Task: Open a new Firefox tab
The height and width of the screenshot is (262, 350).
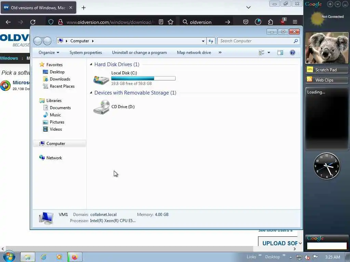Action: pyautogui.click(x=83, y=8)
